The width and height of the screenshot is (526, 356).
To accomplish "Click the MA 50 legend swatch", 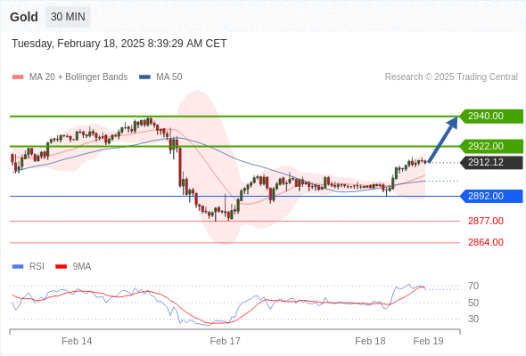I will coord(144,77).
